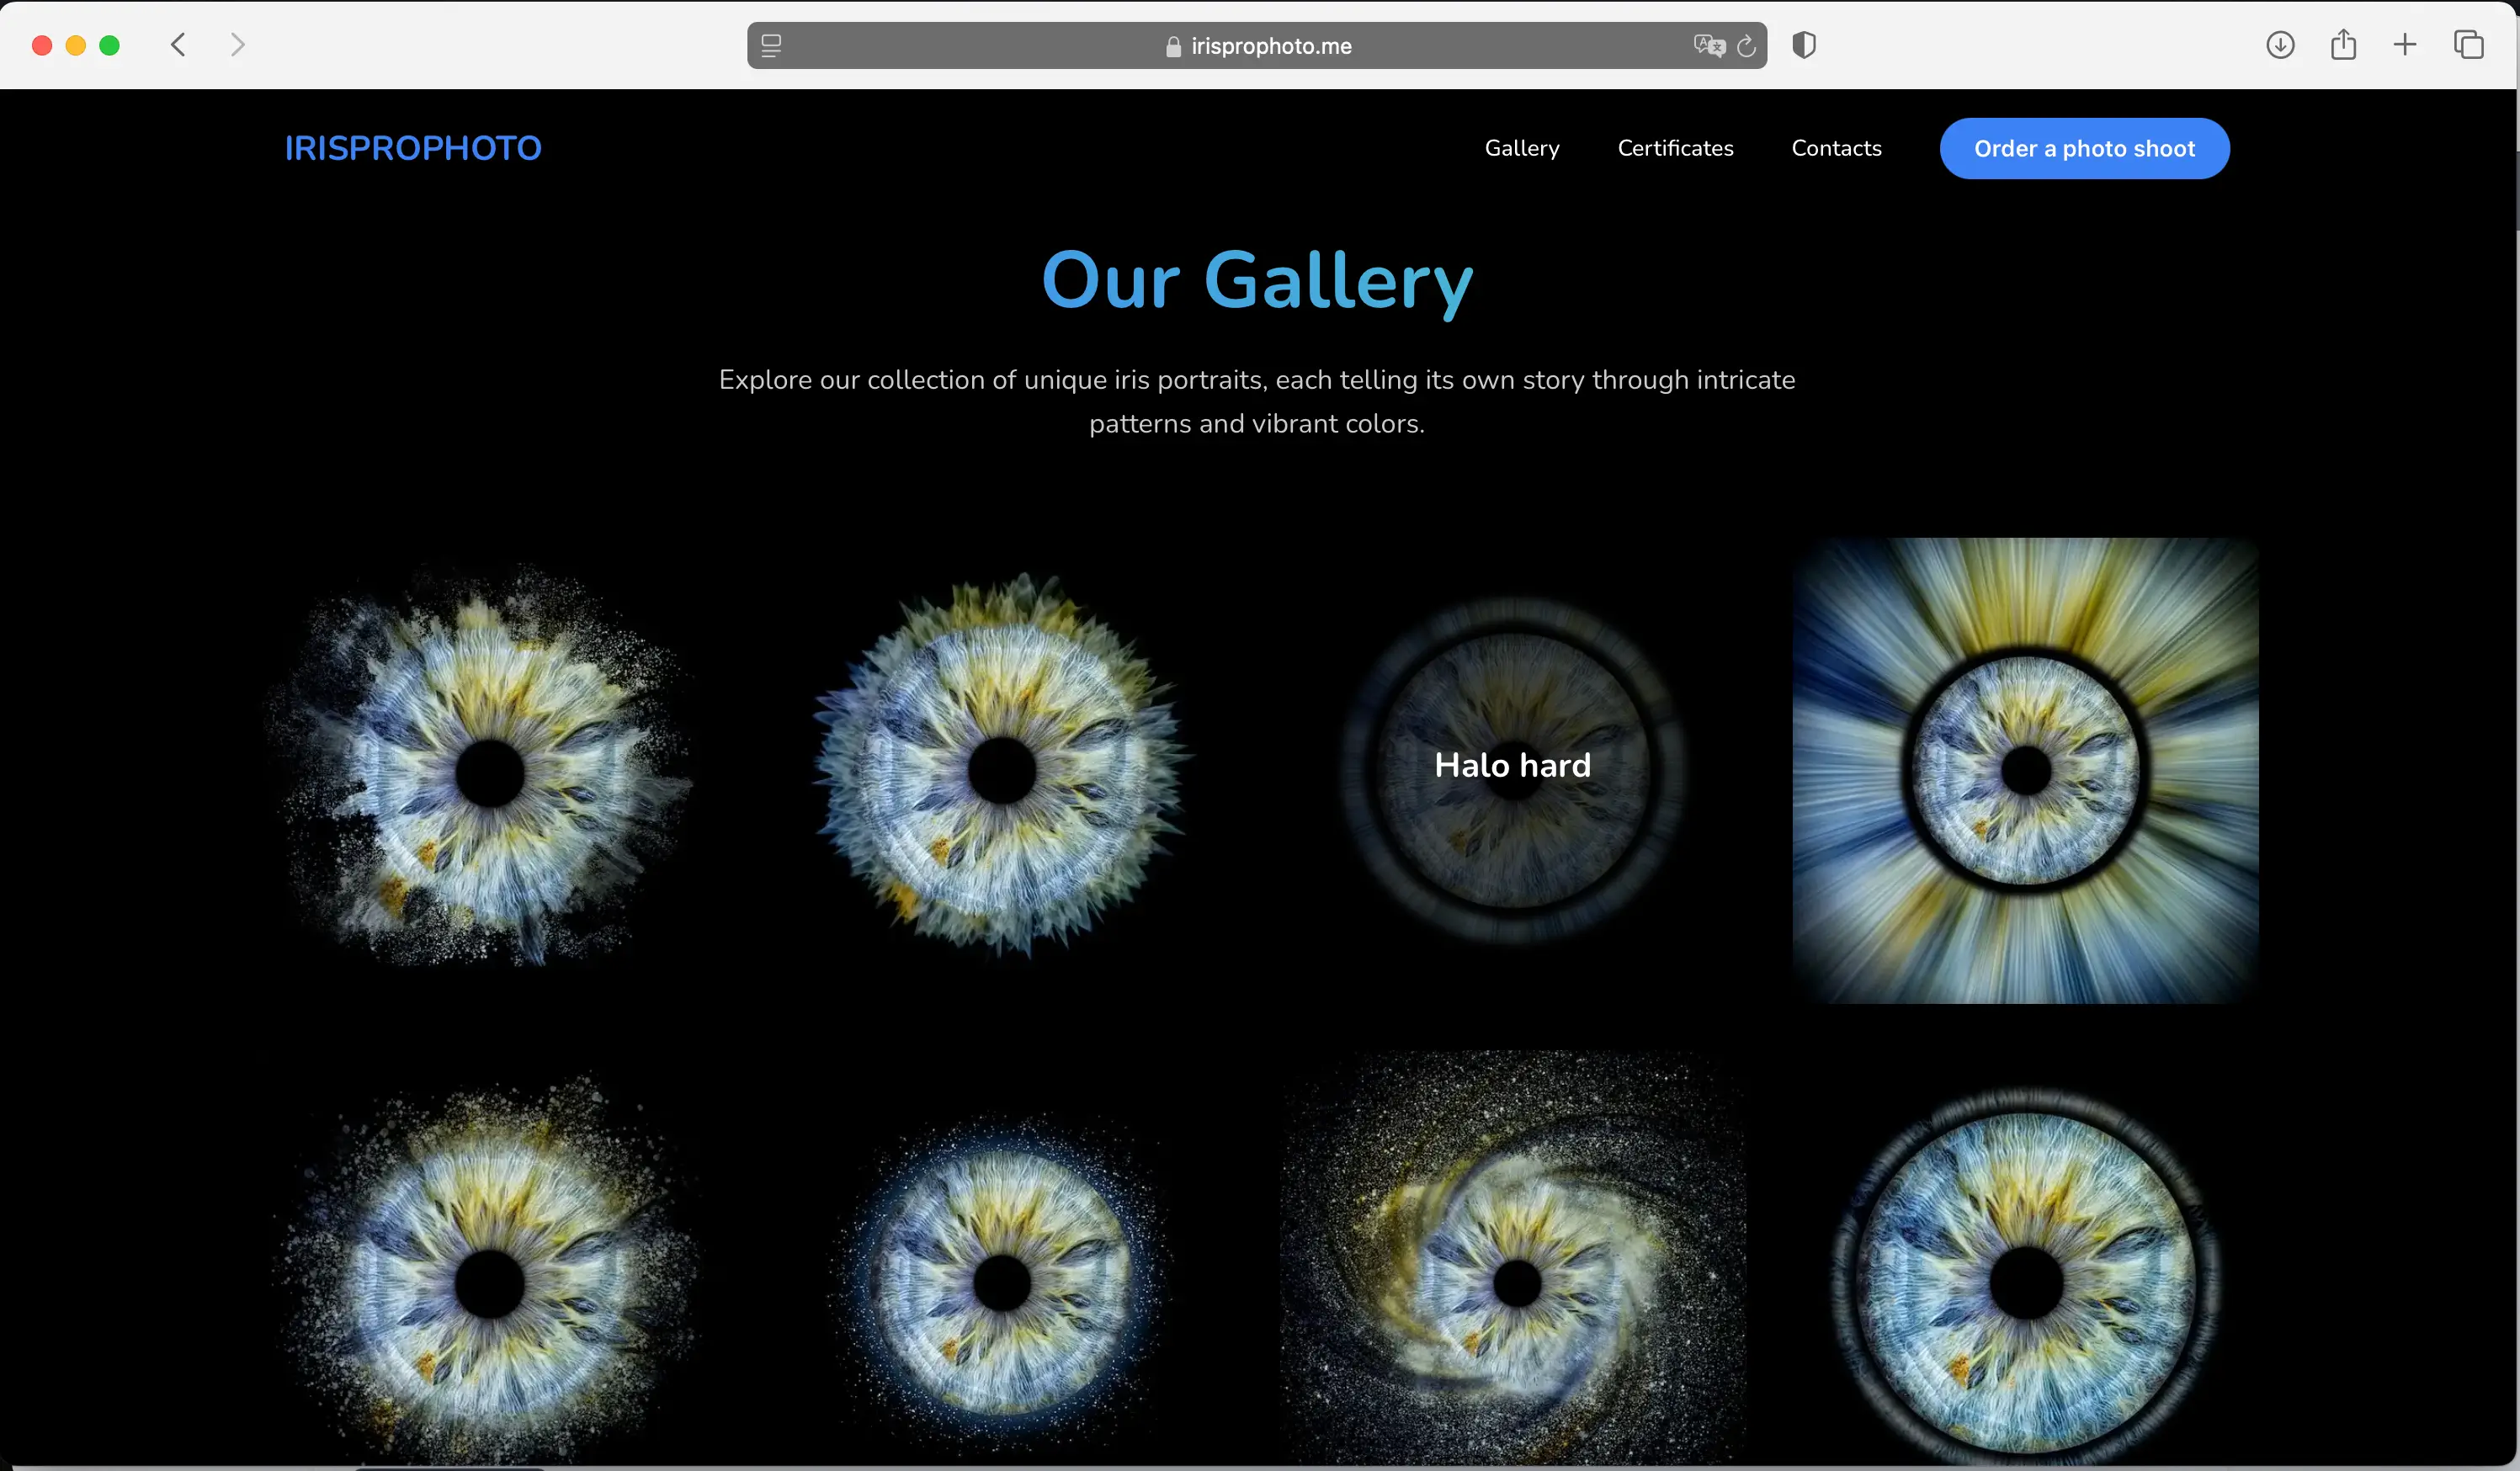Open the Gallery page

(x=1521, y=148)
